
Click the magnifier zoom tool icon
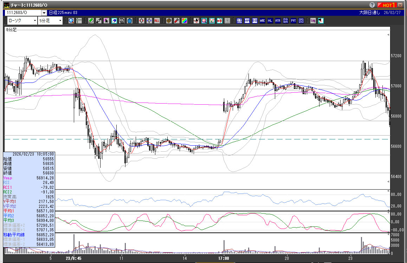tap(71, 21)
